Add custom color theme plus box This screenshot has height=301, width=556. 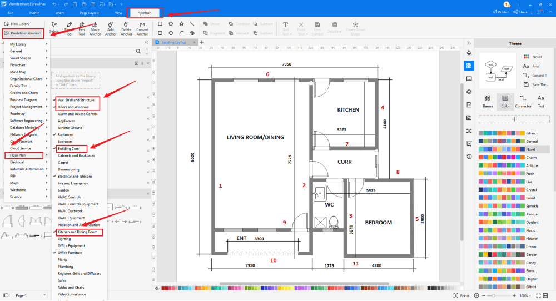click(x=514, y=119)
